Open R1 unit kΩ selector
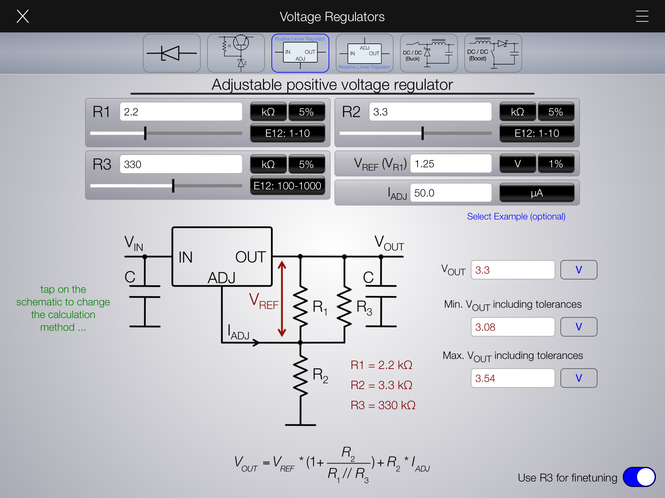Image resolution: width=665 pixels, height=498 pixels. tap(268, 112)
